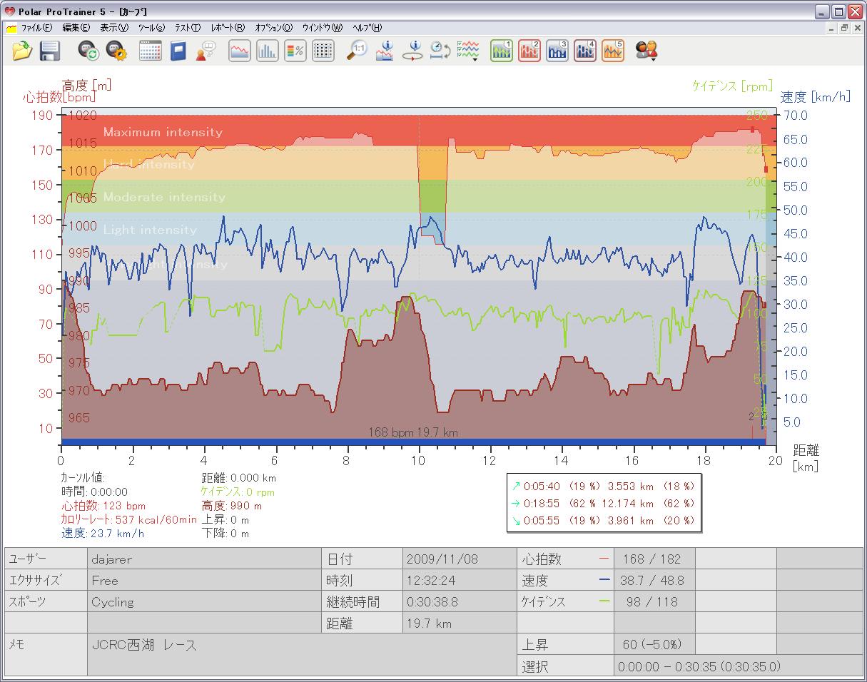This screenshot has height=682, width=867.
Task: Select blue graph preset 3
Action: coord(557,51)
